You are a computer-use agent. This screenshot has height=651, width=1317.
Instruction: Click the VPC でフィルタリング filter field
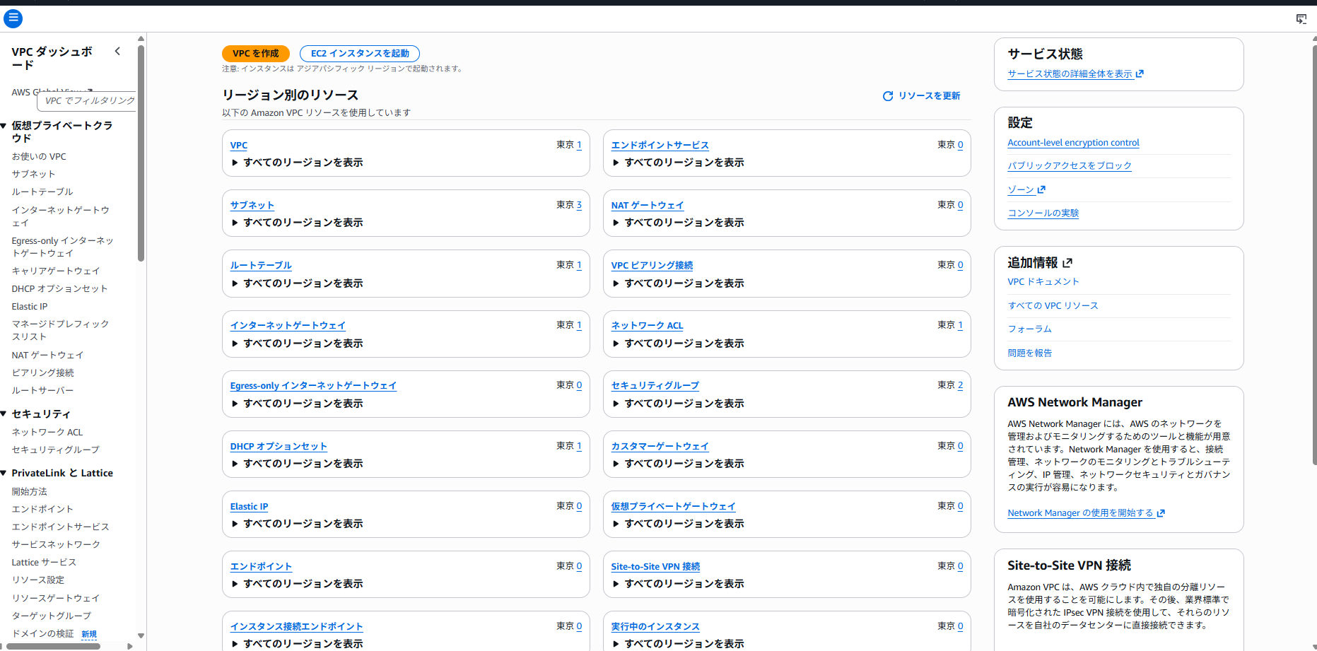87,101
